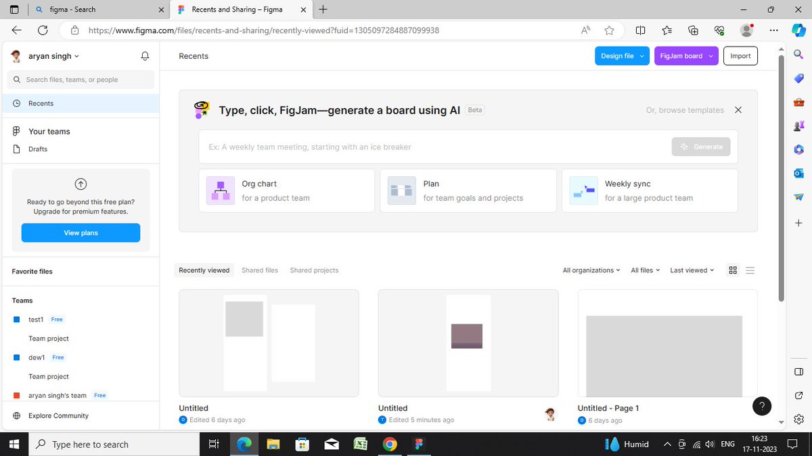The height and width of the screenshot is (456, 812).
Task: Click the Weekly sync template icon
Action: (x=583, y=191)
